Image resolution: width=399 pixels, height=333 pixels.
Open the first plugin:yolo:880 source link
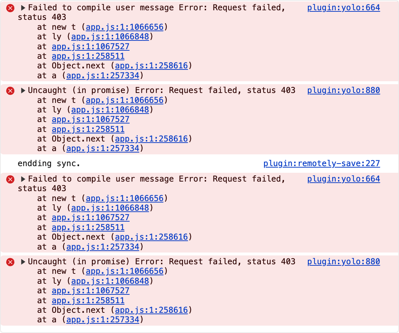coord(344,90)
